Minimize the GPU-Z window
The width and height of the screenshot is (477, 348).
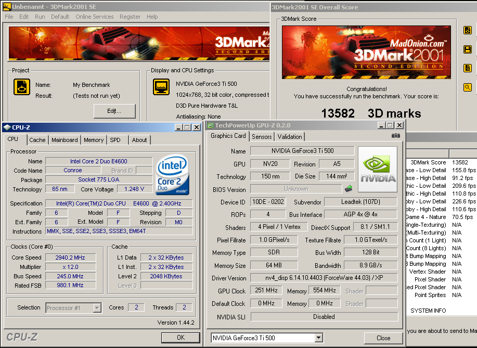click(x=381, y=125)
